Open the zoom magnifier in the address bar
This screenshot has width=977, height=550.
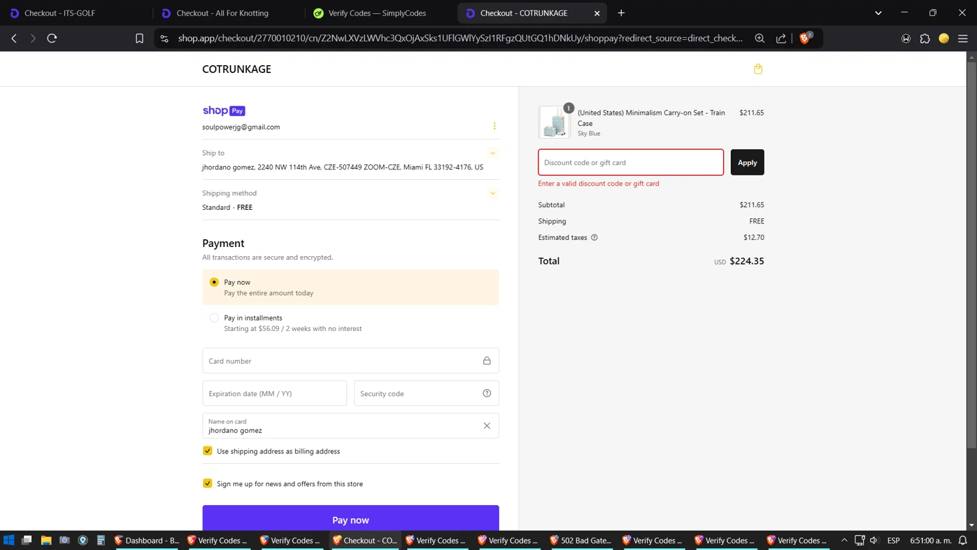click(x=759, y=38)
